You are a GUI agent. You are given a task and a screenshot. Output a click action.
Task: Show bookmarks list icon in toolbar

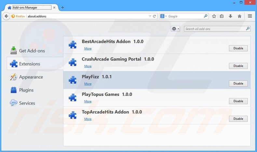coord(222,16)
